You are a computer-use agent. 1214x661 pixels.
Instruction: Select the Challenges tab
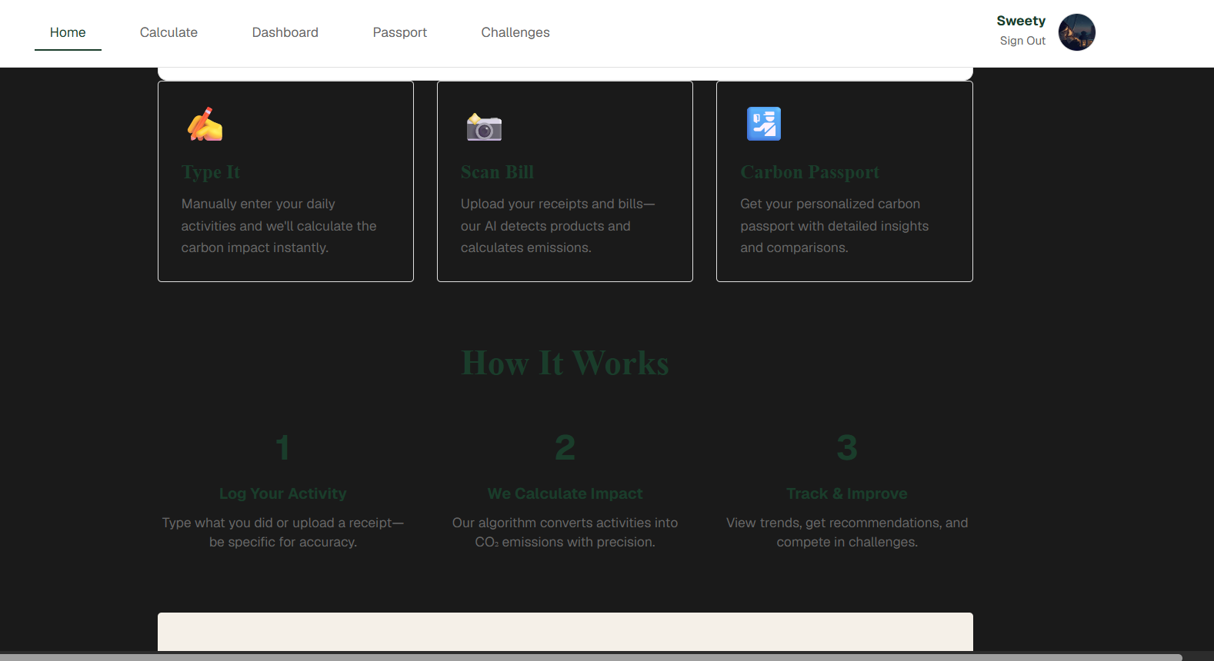pos(515,32)
